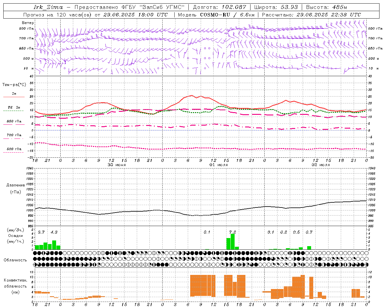Click the Осадки precipitation label
384x307 pixels.
[x=15, y=236]
